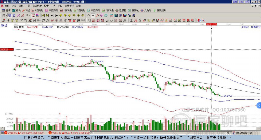Select the red pencil drawing tool

coord(4,20)
